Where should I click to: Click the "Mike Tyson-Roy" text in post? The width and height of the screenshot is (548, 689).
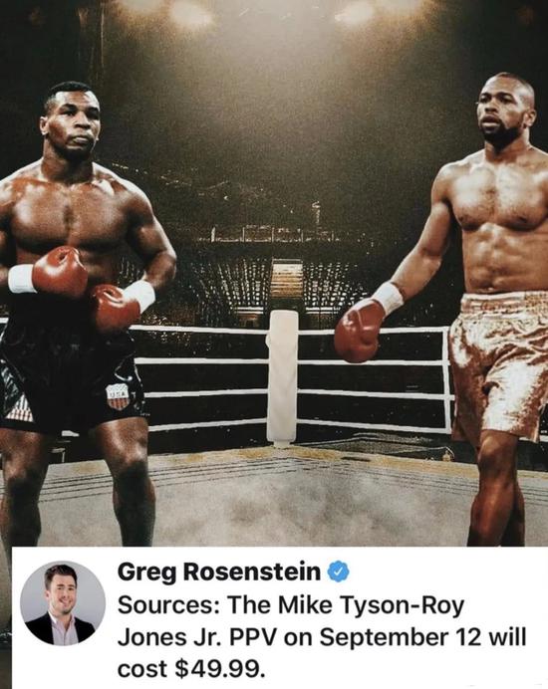[x=372, y=605]
